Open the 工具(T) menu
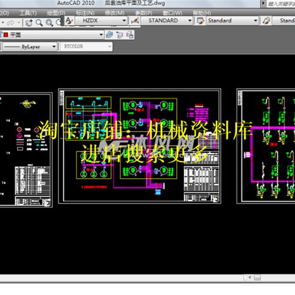This screenshot has height=295, width=295. tap(28, 13)
